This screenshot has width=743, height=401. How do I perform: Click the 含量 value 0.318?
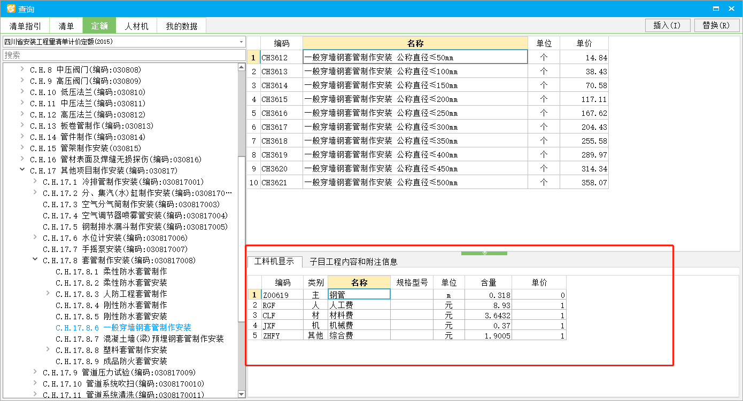coord(489,295)
